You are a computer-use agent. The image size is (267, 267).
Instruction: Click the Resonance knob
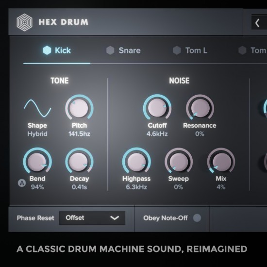tap(200, 108)
